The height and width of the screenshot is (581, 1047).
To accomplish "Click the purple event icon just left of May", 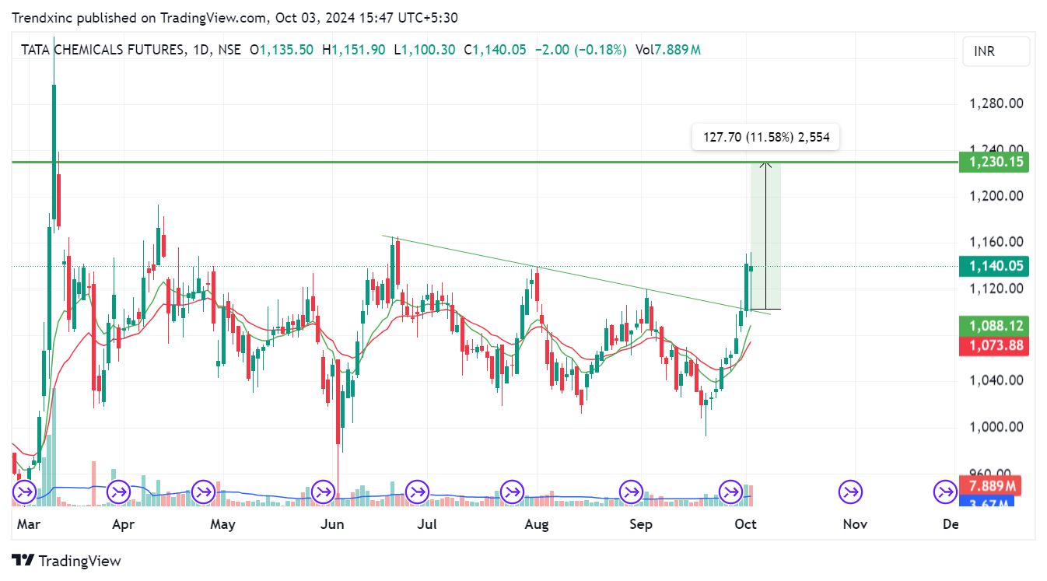I will coord(204,492).
